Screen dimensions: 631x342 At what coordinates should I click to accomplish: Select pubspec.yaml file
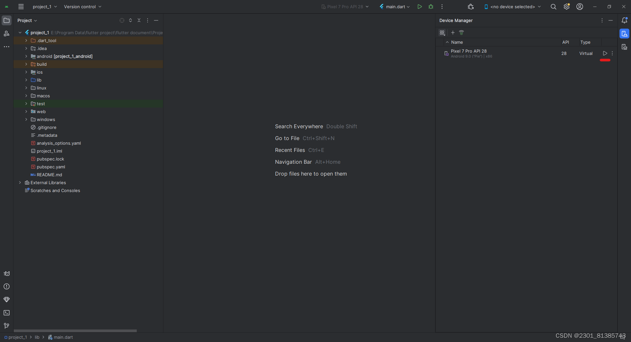88,167
